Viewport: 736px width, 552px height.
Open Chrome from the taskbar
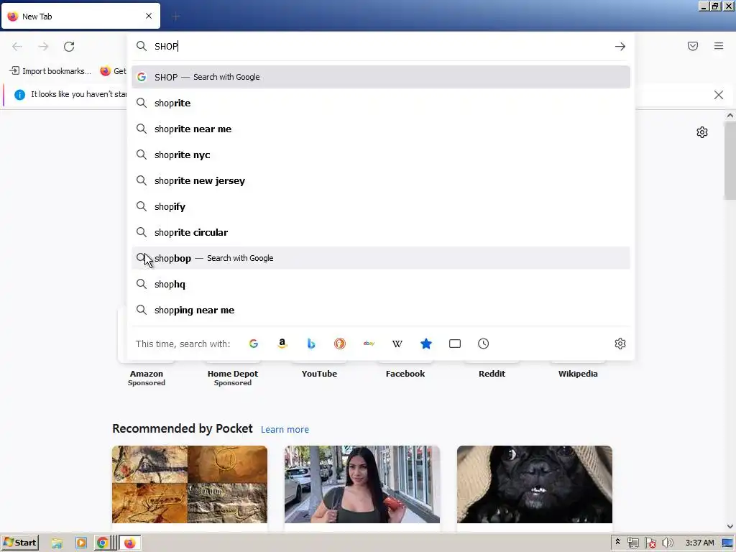102,543
